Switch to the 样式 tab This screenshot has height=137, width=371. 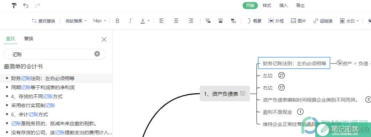pos(267,6)
